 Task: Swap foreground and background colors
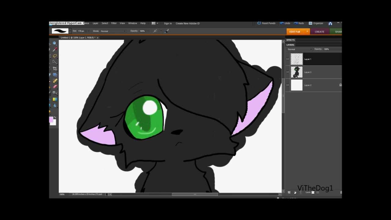[x=55, y=117]
